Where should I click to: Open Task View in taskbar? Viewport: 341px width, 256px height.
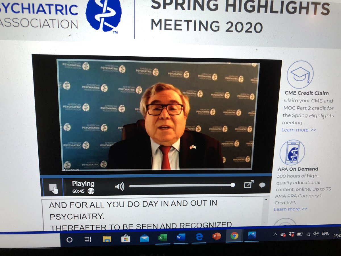[88, 239]
